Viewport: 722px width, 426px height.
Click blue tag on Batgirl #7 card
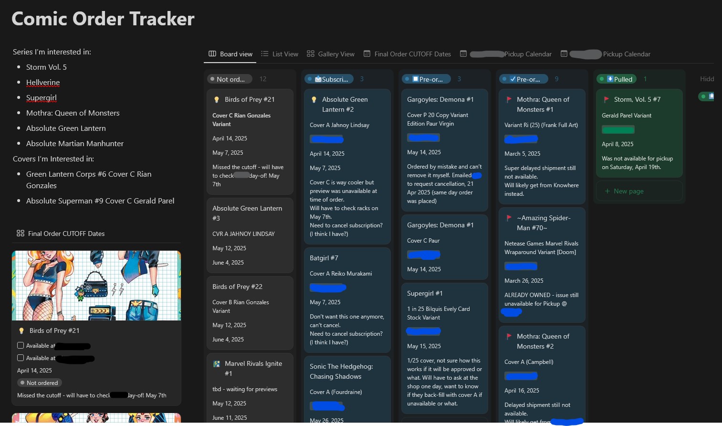click(x=328, y=288)
